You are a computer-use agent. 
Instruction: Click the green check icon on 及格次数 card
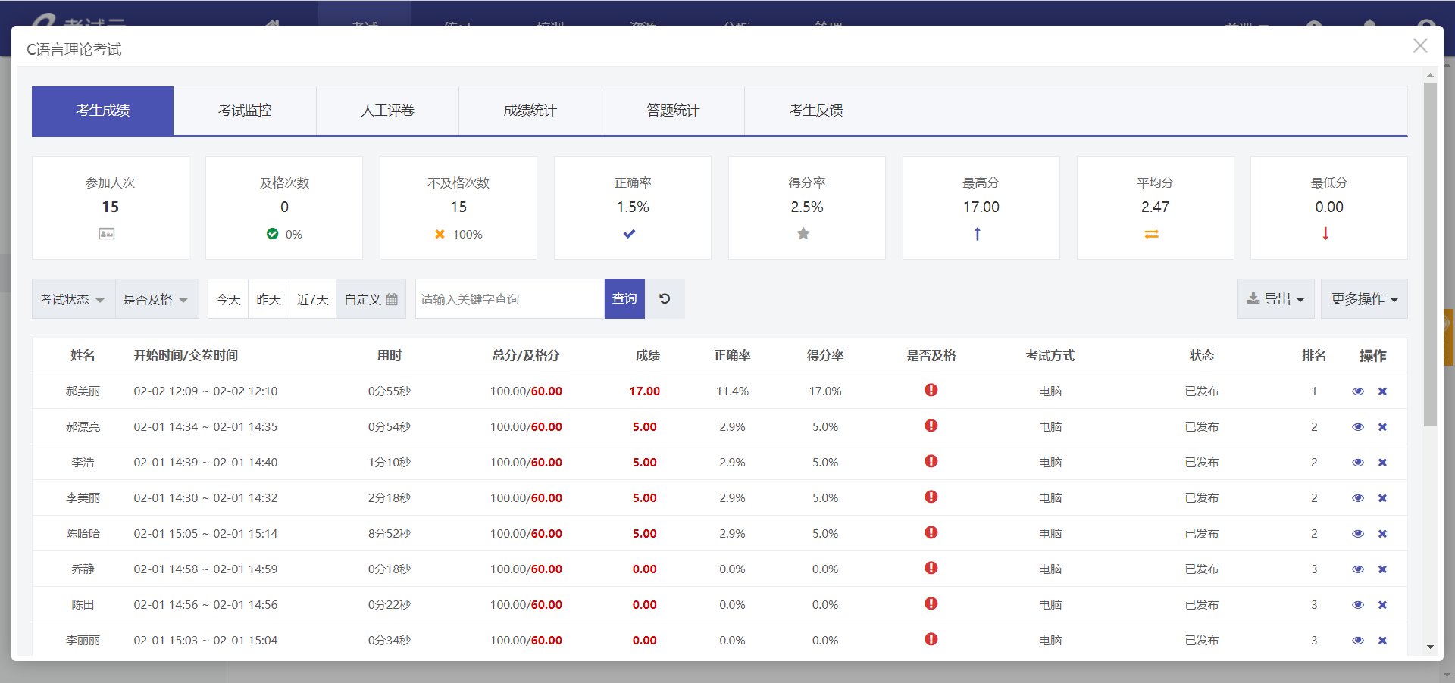click(273, 234)
